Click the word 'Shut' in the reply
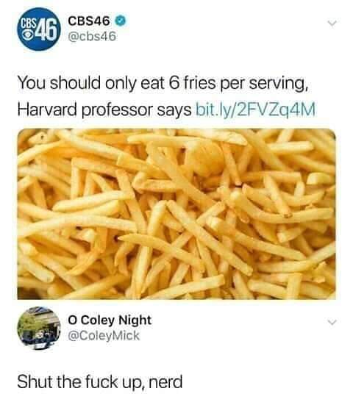Viewport: 353px width, 405px height. click(34, 381)
